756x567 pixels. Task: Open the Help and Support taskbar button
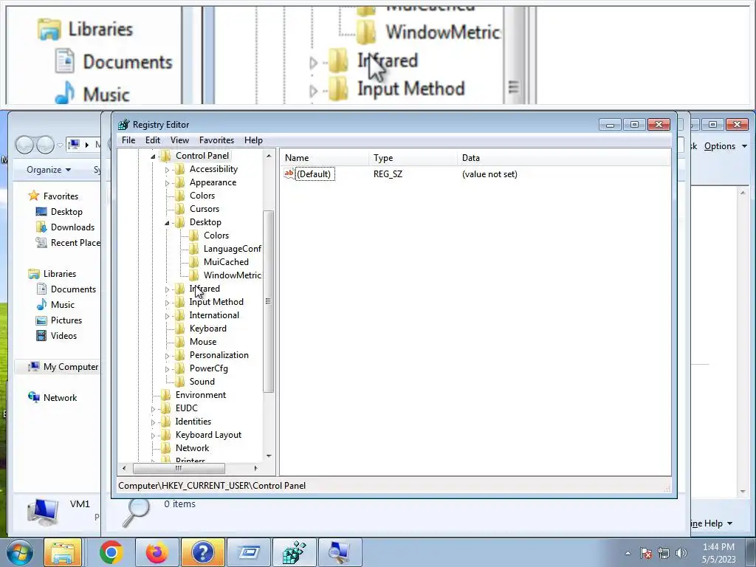(x=202, y=552)
